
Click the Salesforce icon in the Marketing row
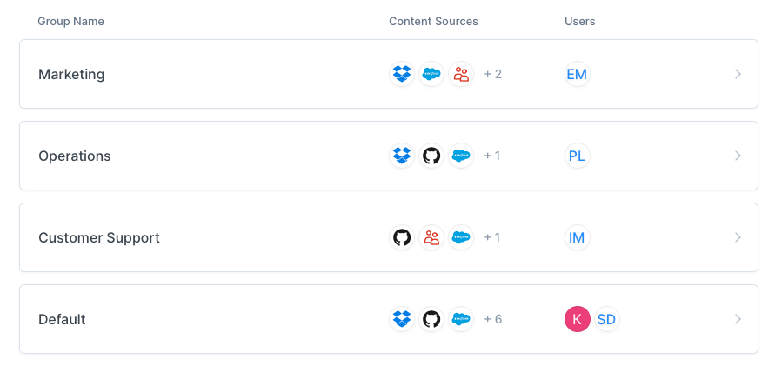[431, 74]
